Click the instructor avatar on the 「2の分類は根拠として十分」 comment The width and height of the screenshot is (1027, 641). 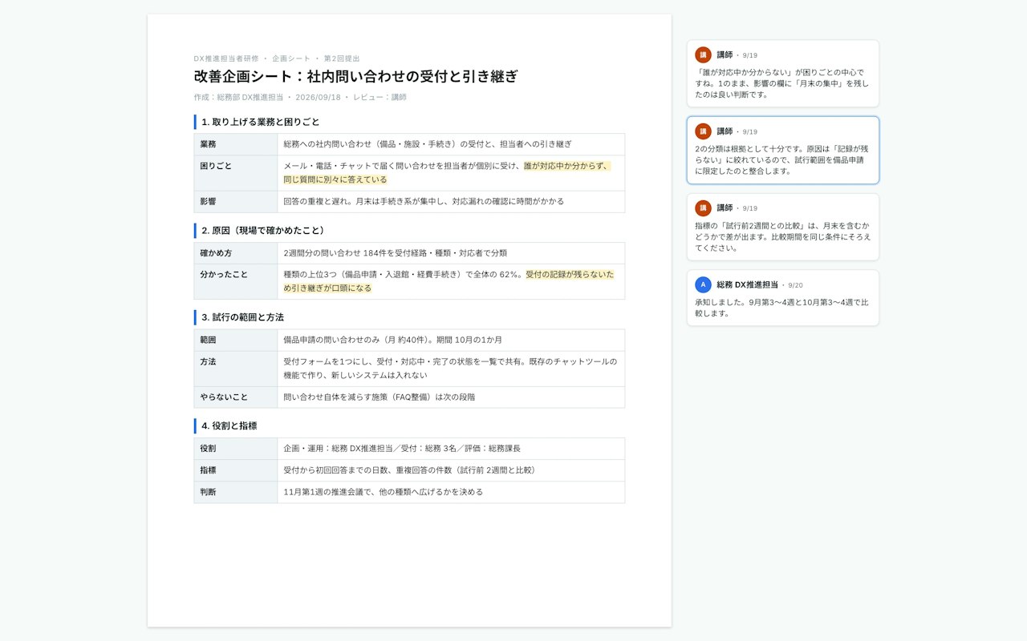[703, 131]
